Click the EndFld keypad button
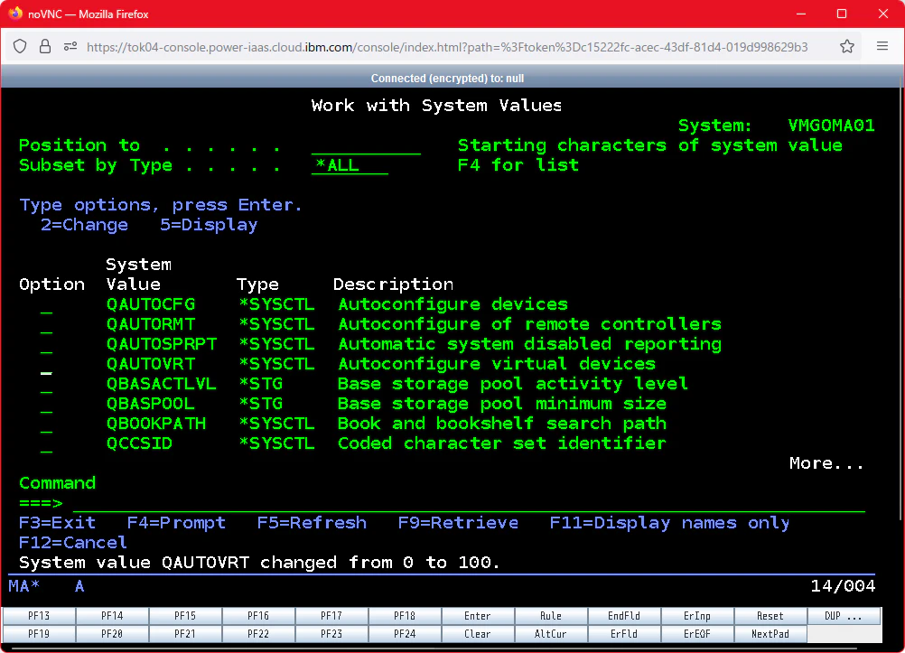Image resolution: width=905 pixels, height=653 pixels. coord(624,616)
